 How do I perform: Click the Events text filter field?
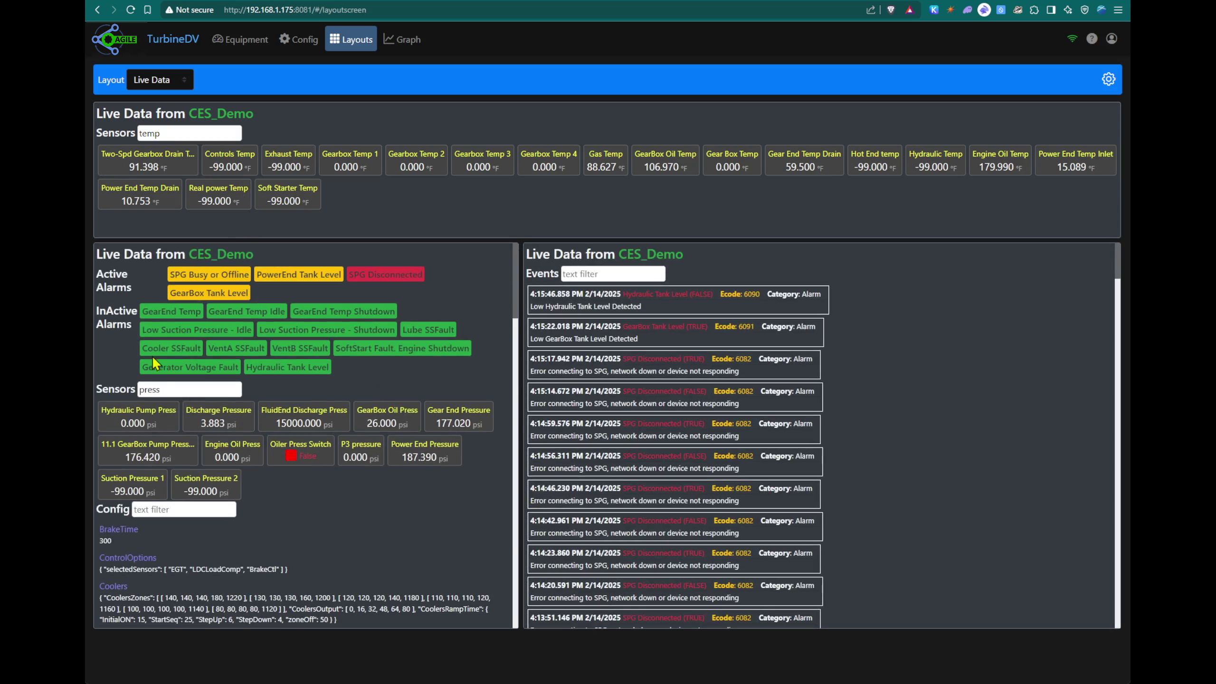click(613, 274)
